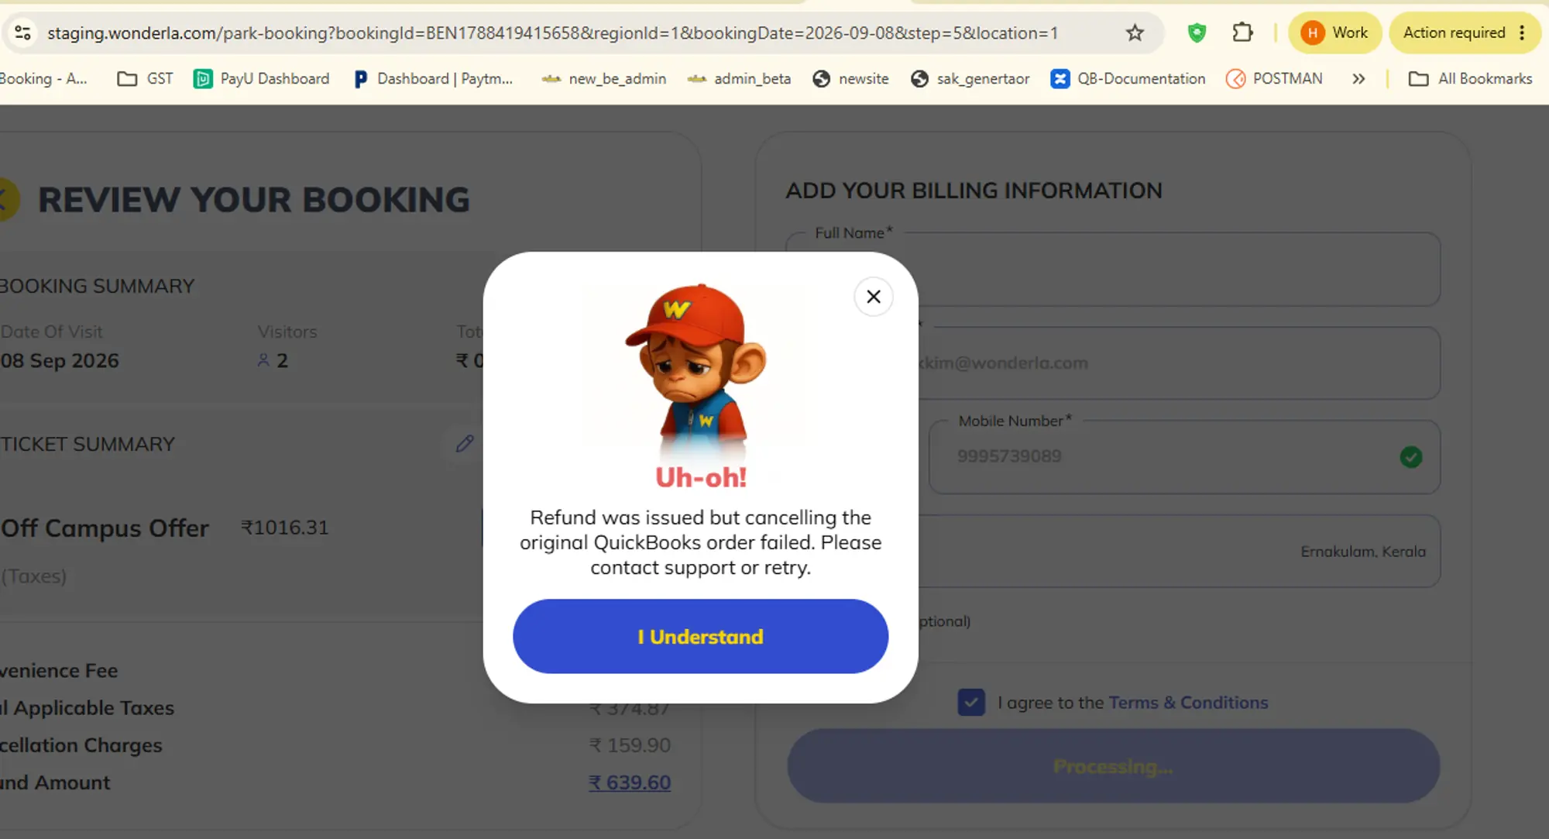Close the Uh-oh error dialog
This screenshot has height=839, width=1549.
point(873,297)
